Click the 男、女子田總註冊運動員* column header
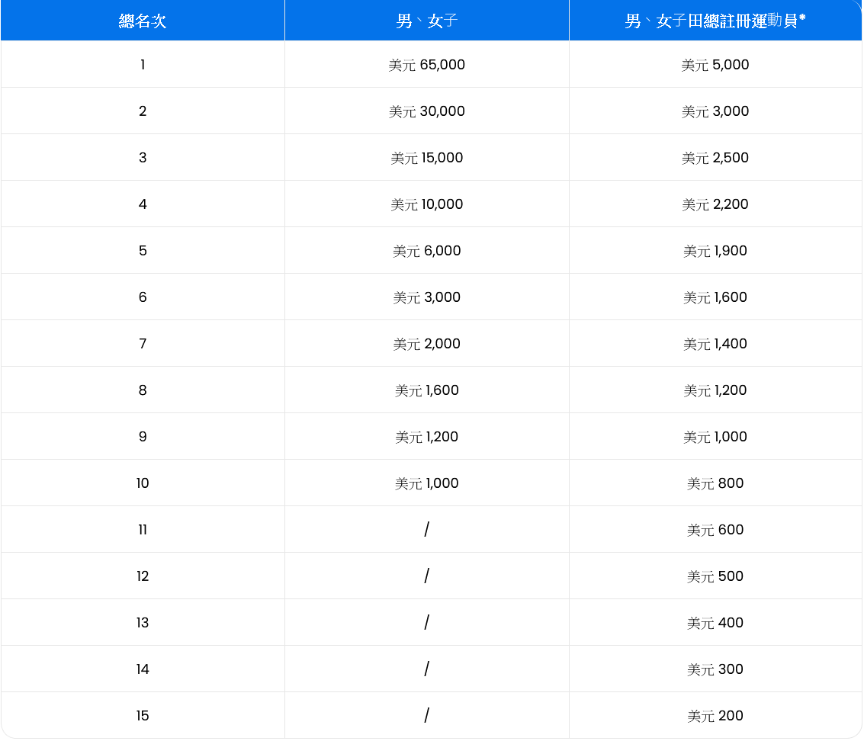This screenshot has width=864, height=741. tap(715, 20)
